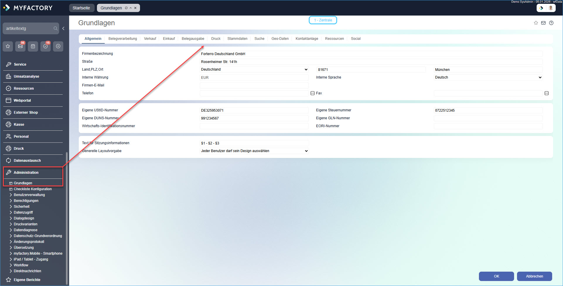Open the Social tab

tap(356, 39)
